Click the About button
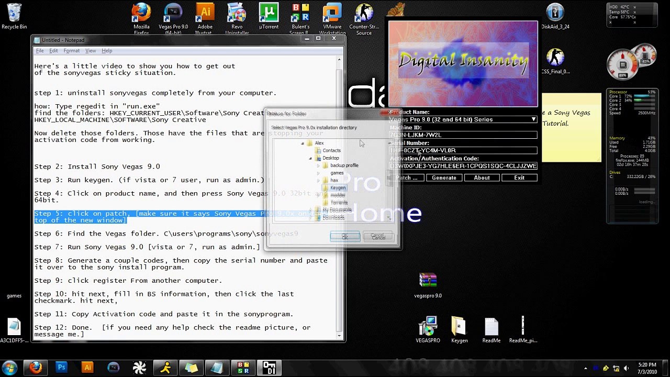Screen dimensions: 670x377 482,178
